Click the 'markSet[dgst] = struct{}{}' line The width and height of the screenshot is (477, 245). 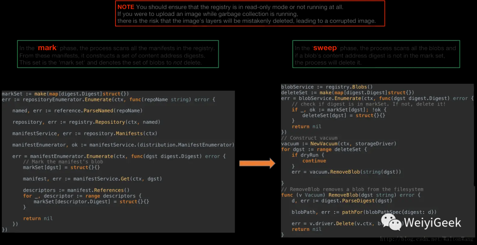[61, 167]
